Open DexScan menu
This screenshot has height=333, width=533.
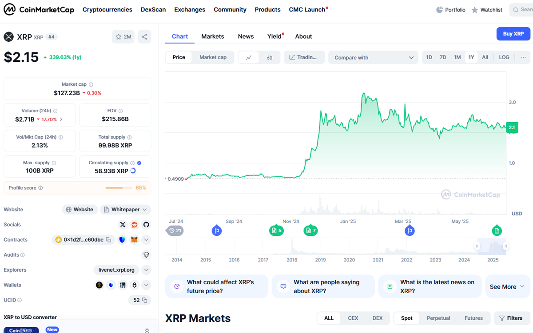pyautogui.click(x=153, y=9)
